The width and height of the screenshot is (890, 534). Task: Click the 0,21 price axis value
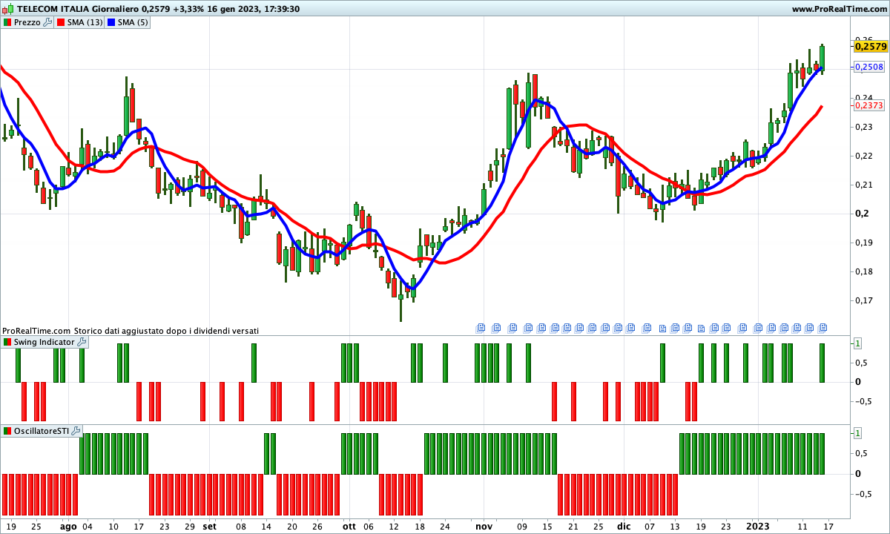(865, 185)
